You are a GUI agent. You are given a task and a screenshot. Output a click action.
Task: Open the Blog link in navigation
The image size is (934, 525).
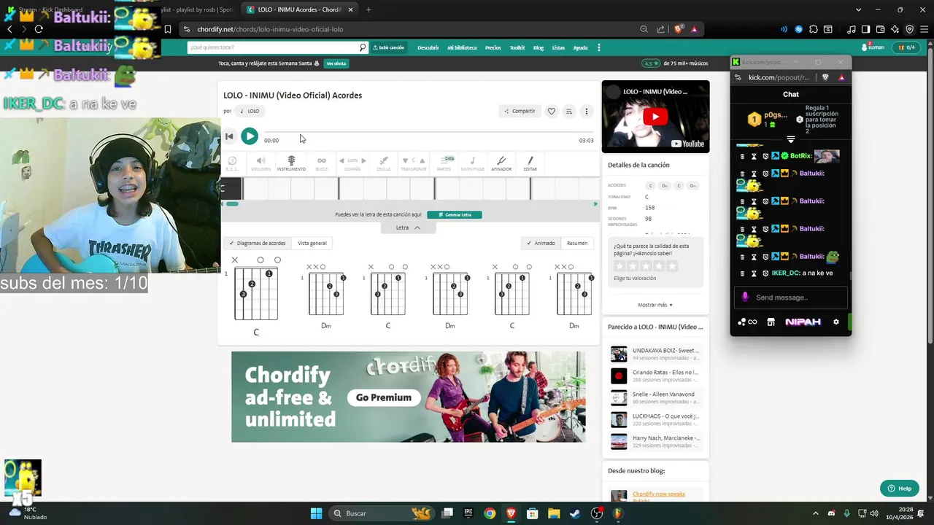coord(539,47)
